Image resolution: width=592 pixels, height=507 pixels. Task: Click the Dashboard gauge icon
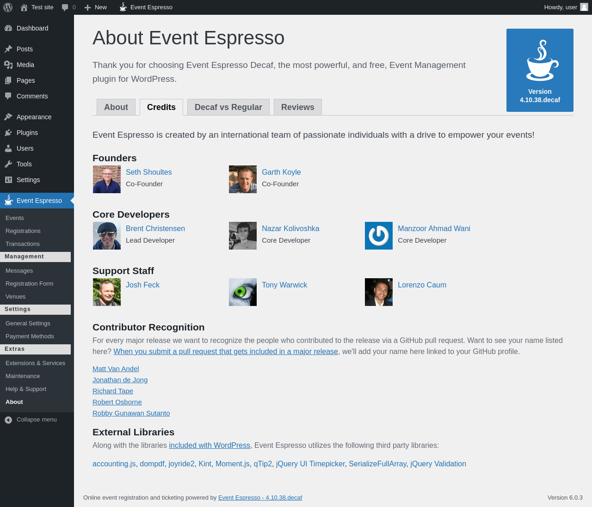pyautogui.click(x=8, y=28)
